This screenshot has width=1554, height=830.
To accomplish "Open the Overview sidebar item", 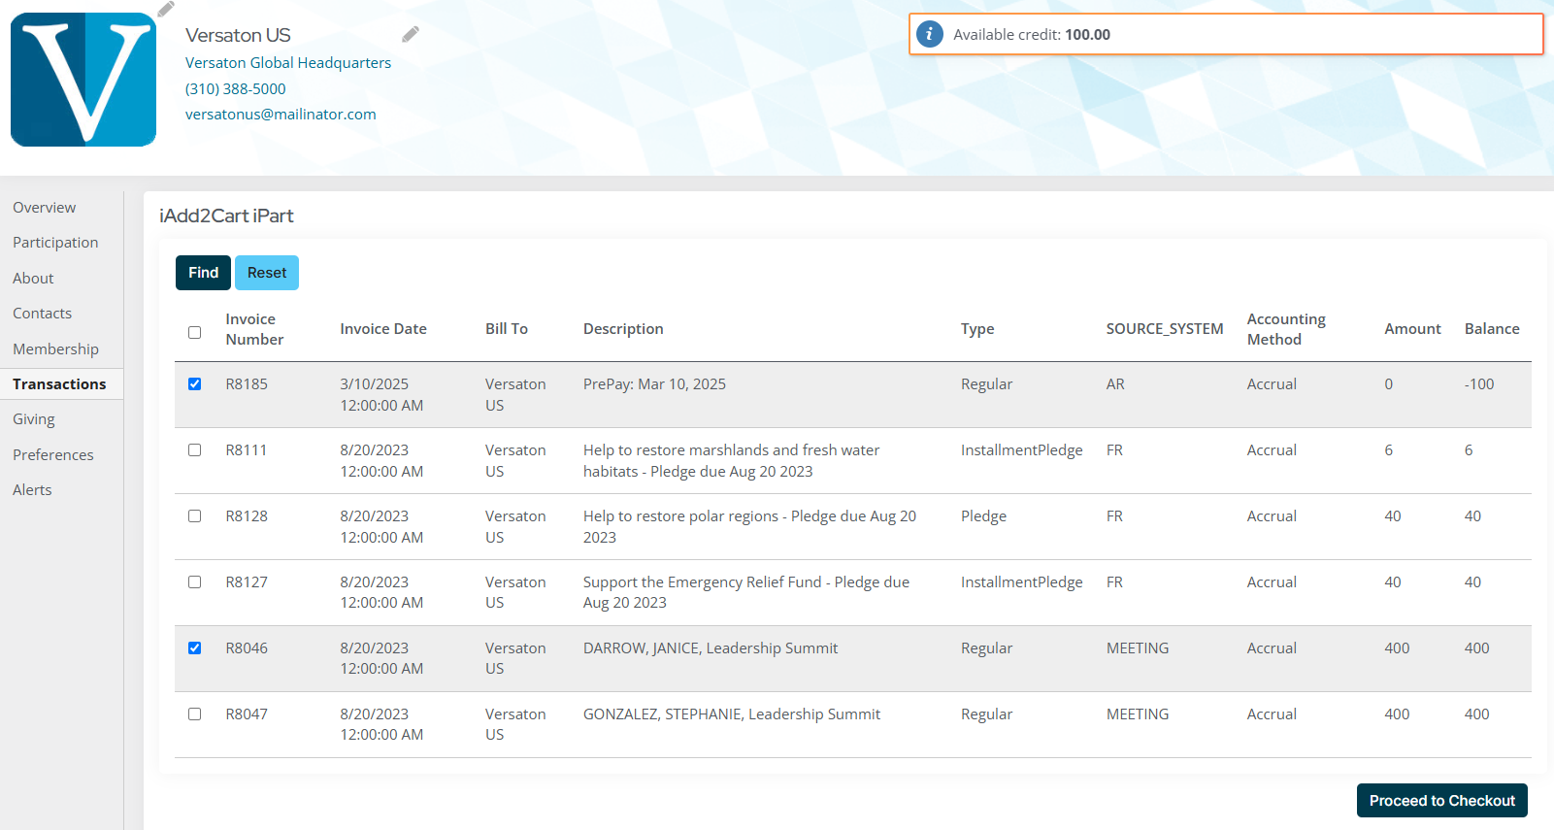I will pos(45,208).
